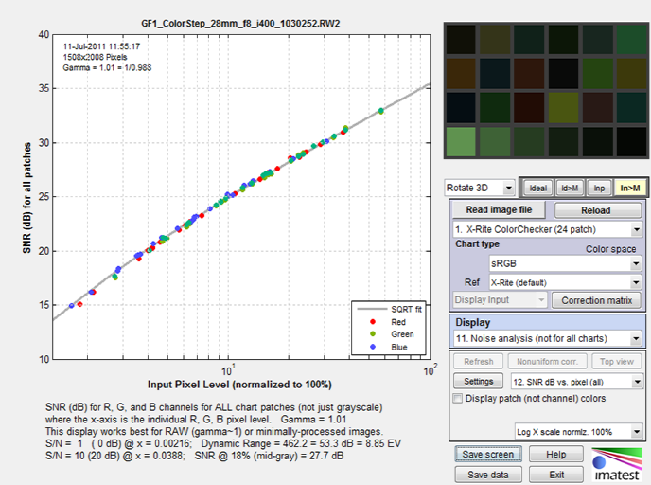Enable Display patch (not channel) colors

click(x=458, y=398)
